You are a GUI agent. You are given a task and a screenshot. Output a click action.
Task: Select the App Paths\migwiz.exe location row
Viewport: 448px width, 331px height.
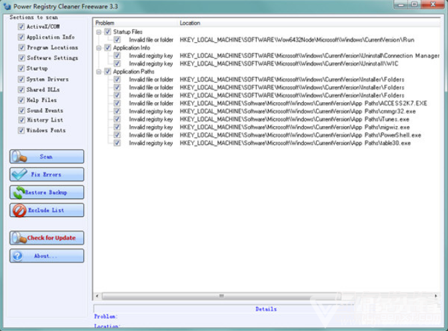tap(295, 127)
